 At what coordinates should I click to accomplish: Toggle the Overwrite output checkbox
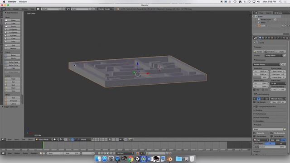pos(255,133)
